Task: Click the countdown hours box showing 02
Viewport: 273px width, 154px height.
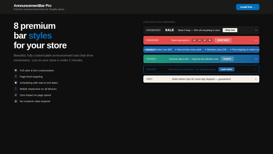Action: click(194, 40)
